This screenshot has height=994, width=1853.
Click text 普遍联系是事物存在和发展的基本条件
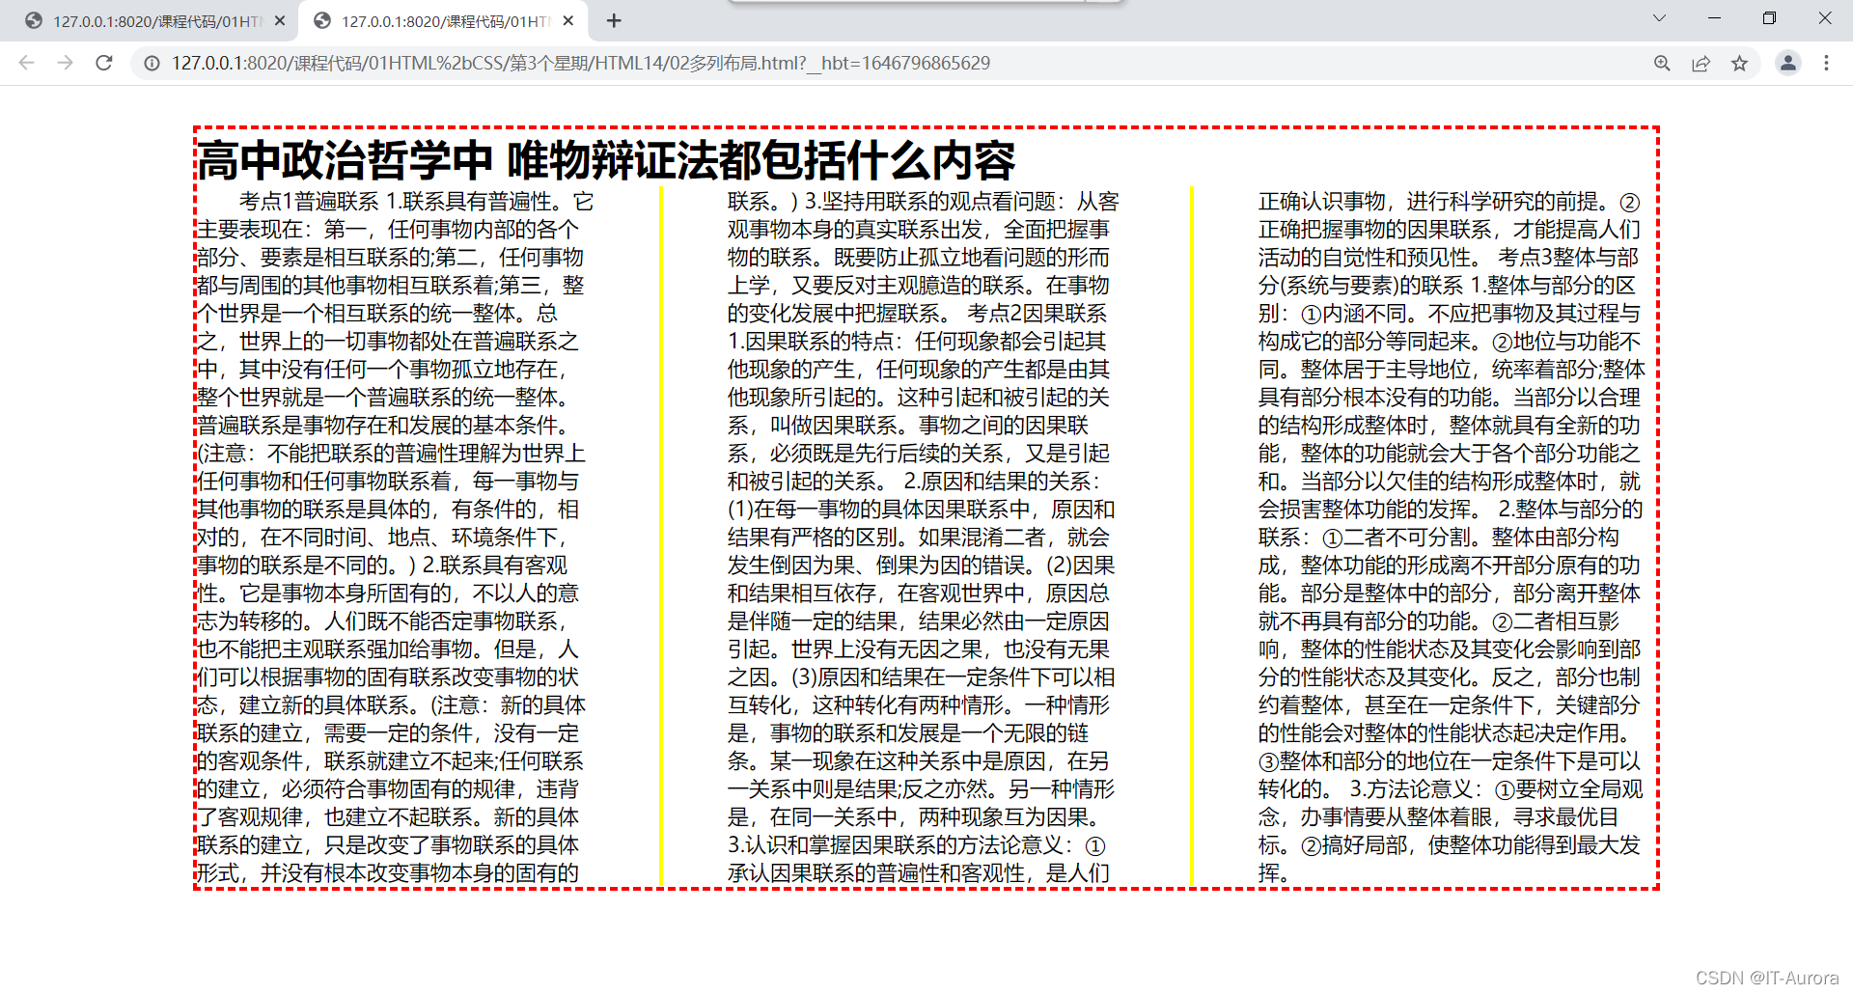tap(377, 426)
